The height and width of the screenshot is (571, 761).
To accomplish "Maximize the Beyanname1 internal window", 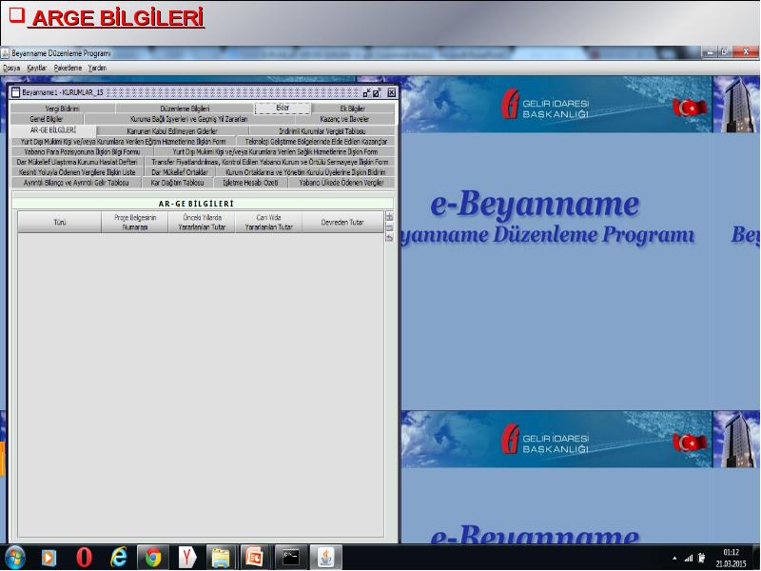I will (x=377, y=92).
